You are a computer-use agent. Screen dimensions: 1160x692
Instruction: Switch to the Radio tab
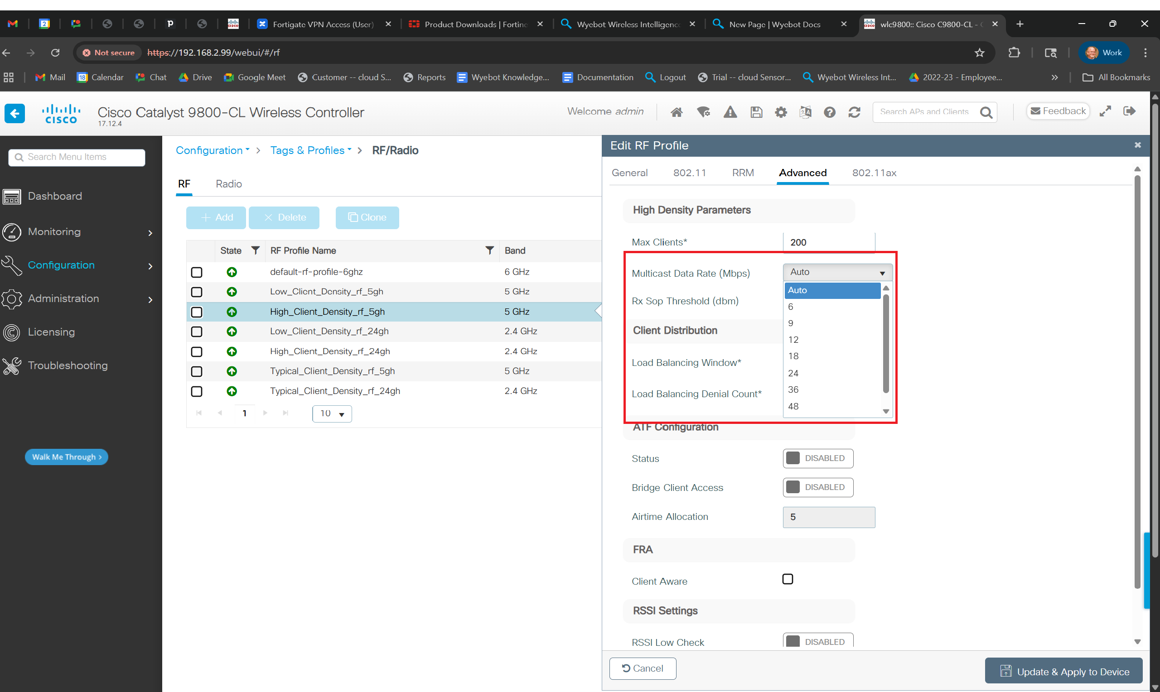coord(228,184)
